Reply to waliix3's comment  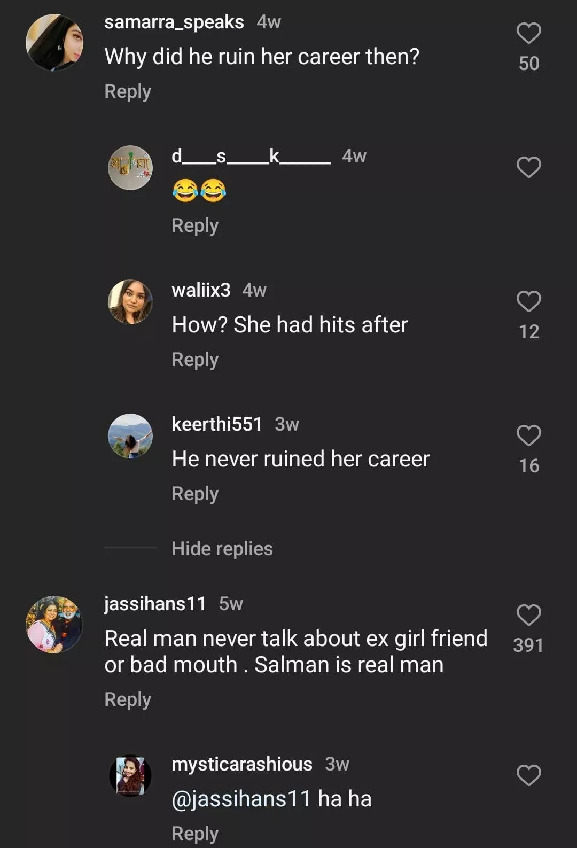[195, 360]
